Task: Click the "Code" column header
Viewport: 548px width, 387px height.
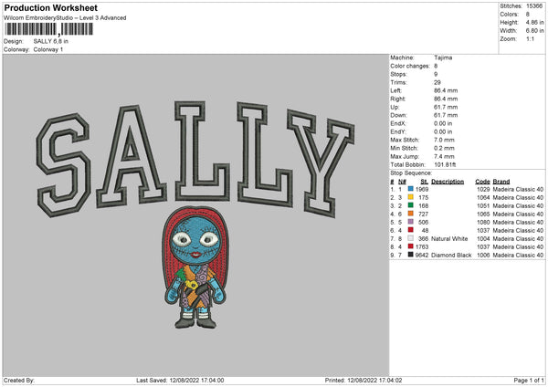Action: point(482,182)
